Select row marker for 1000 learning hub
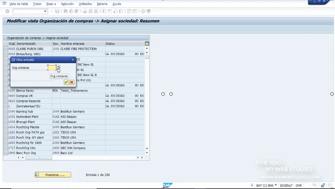Viewport: 335px width, 189px height. click(x=6, y=111)
